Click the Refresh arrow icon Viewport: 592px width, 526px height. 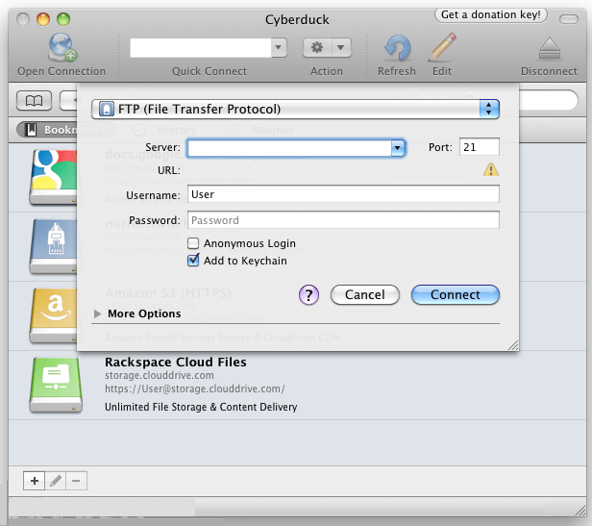[397, 48]
